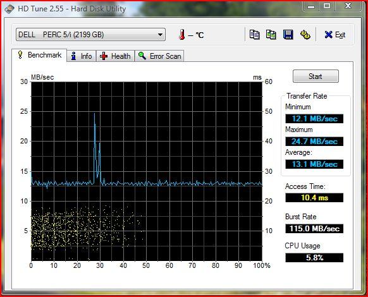Copy benchmark info to clipboard icon
Screen dimensions: 368x297
tap(254, 35)
